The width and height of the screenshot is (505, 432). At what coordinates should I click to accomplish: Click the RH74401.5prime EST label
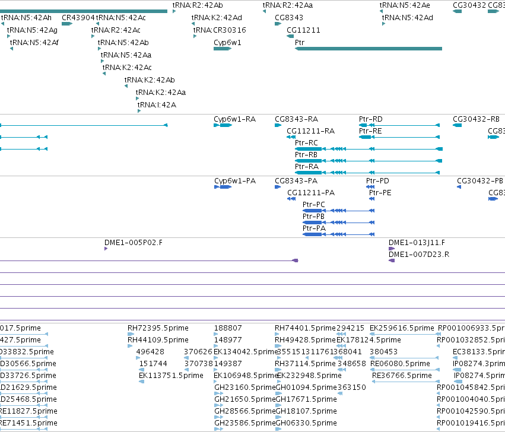[x=306, y=328]
